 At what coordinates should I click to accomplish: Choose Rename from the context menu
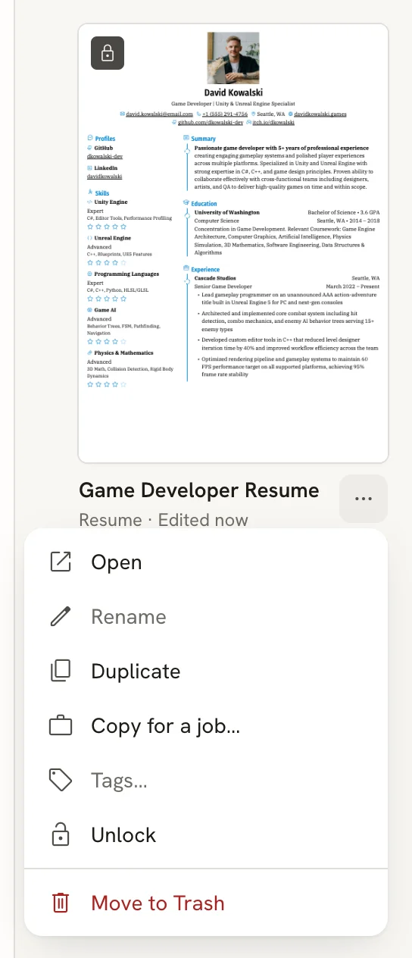206,617
